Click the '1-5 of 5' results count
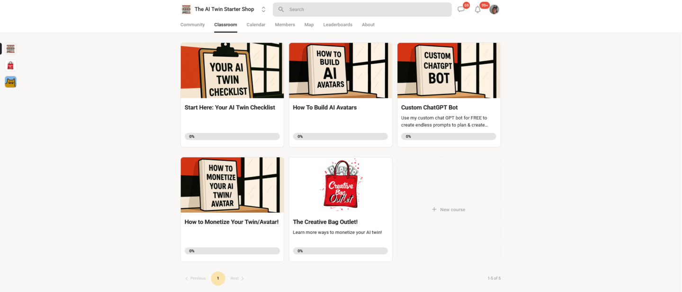 click(494, 278)
